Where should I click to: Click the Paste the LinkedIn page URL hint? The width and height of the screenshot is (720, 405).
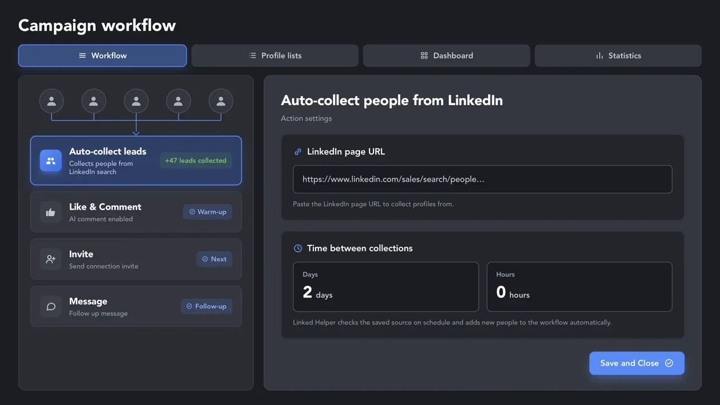click(373, 204)
